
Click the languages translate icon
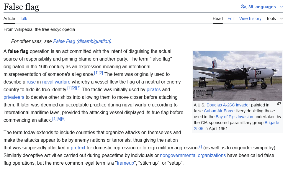click(243, 7)
